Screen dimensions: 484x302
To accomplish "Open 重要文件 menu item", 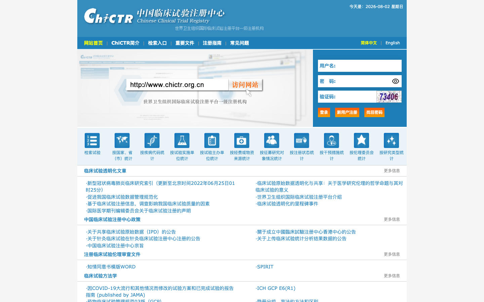I will click(x=185, y=43).
